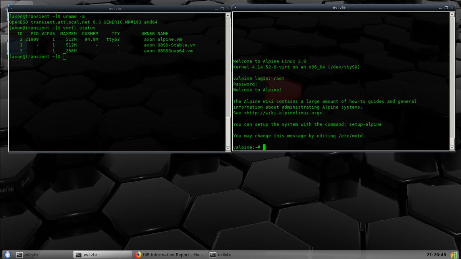This screenshot has height=259, width=461.
Task: Click the Alpine terminal's scrollbar down arrow
Action: pyautogui.click(x=452, y=148)
